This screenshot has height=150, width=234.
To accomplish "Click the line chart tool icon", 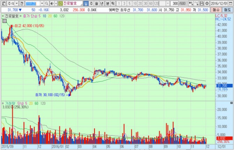I will click(x=197, y=3).
